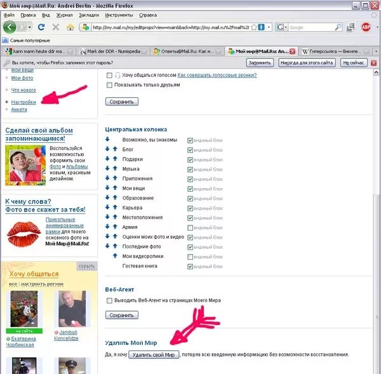
Task: Move Армия block down
Action: coord(107,227)
